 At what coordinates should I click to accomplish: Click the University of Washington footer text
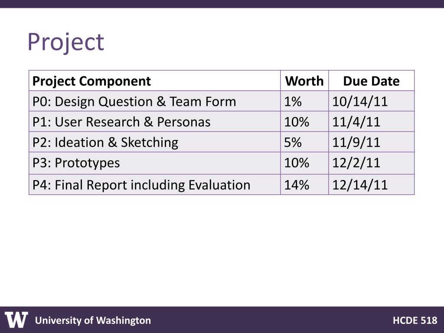[93, 320]
